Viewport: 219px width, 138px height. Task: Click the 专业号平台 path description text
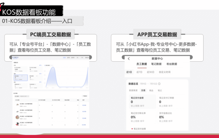(x=50, y=47)
